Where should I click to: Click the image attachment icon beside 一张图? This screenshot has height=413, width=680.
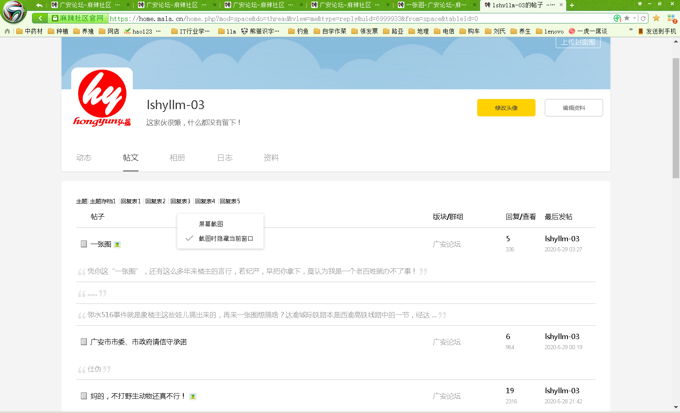click(x=117, y=244)
